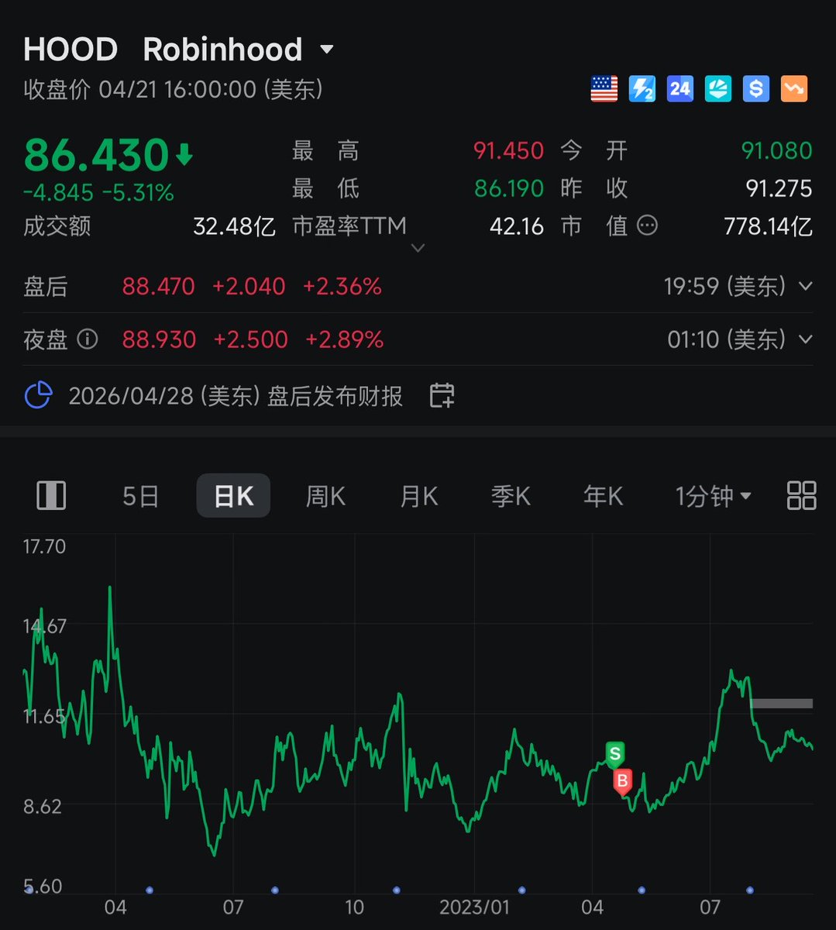Viewport: 836px width, 930px height.
Task: Tap the market cap value 778.14亿
Action: tap(768, 226)
